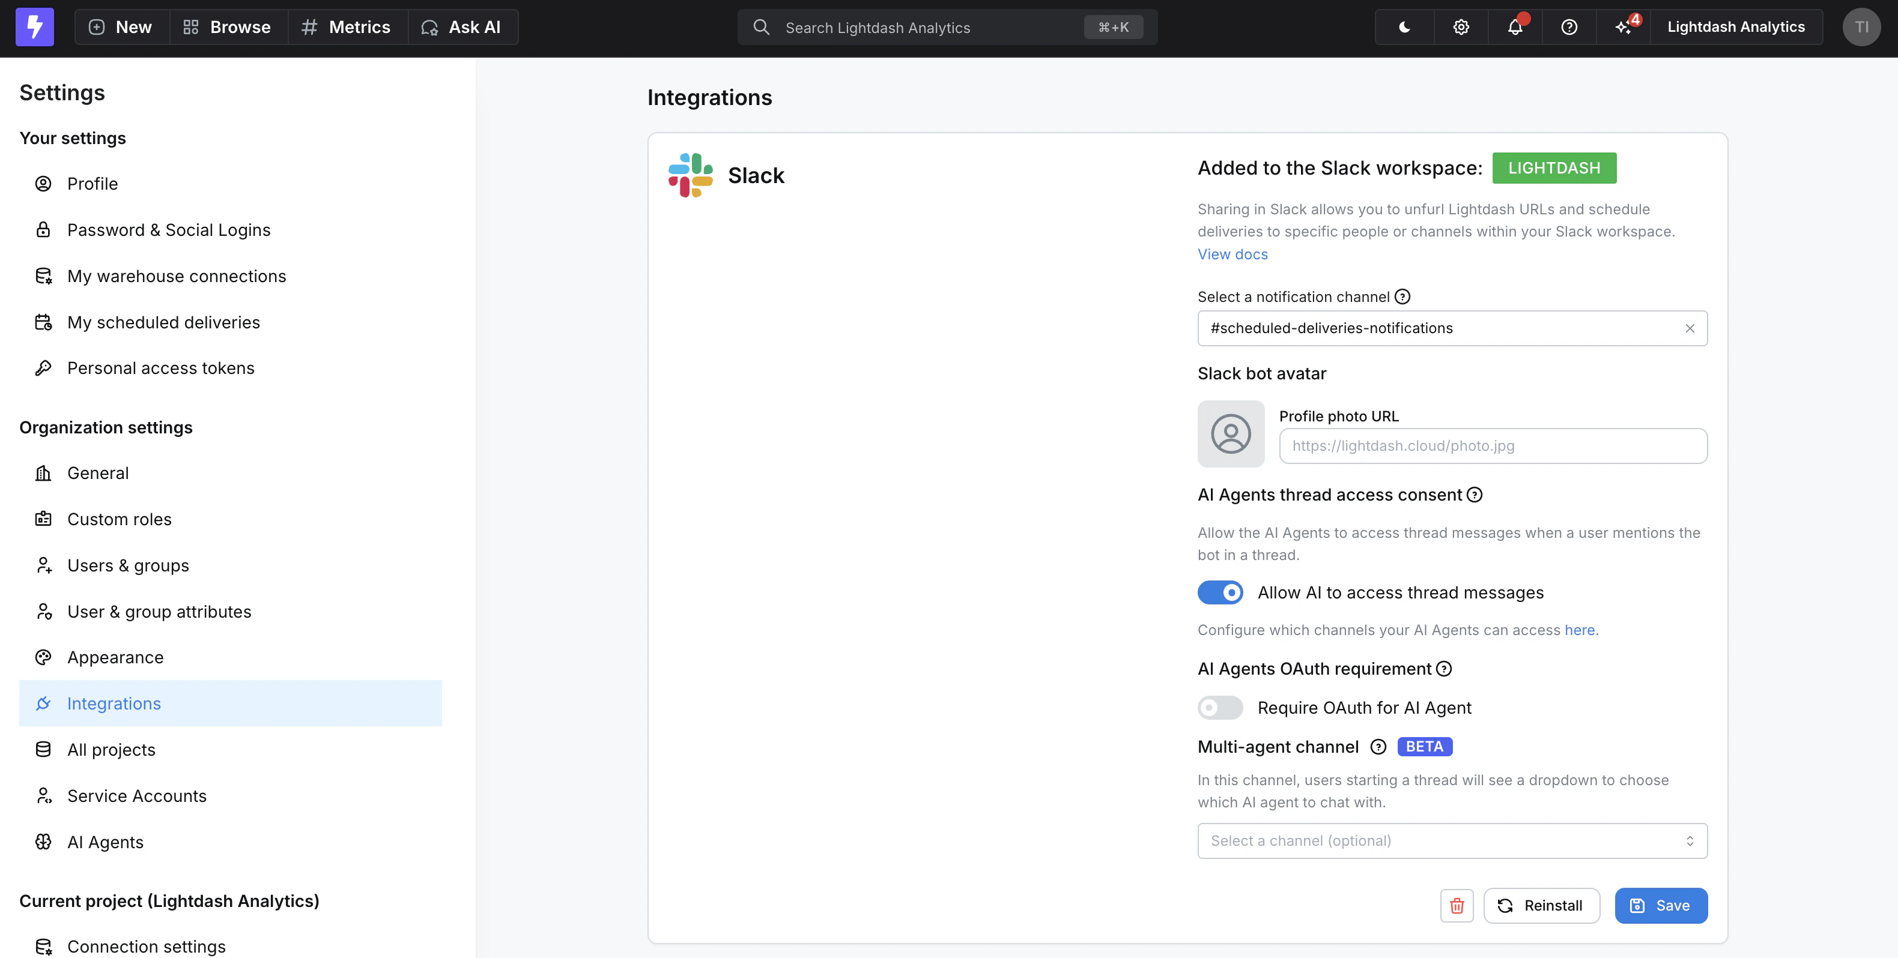Open the notification channel select box
The image size is (1898, 958).
pos(1437,328)
